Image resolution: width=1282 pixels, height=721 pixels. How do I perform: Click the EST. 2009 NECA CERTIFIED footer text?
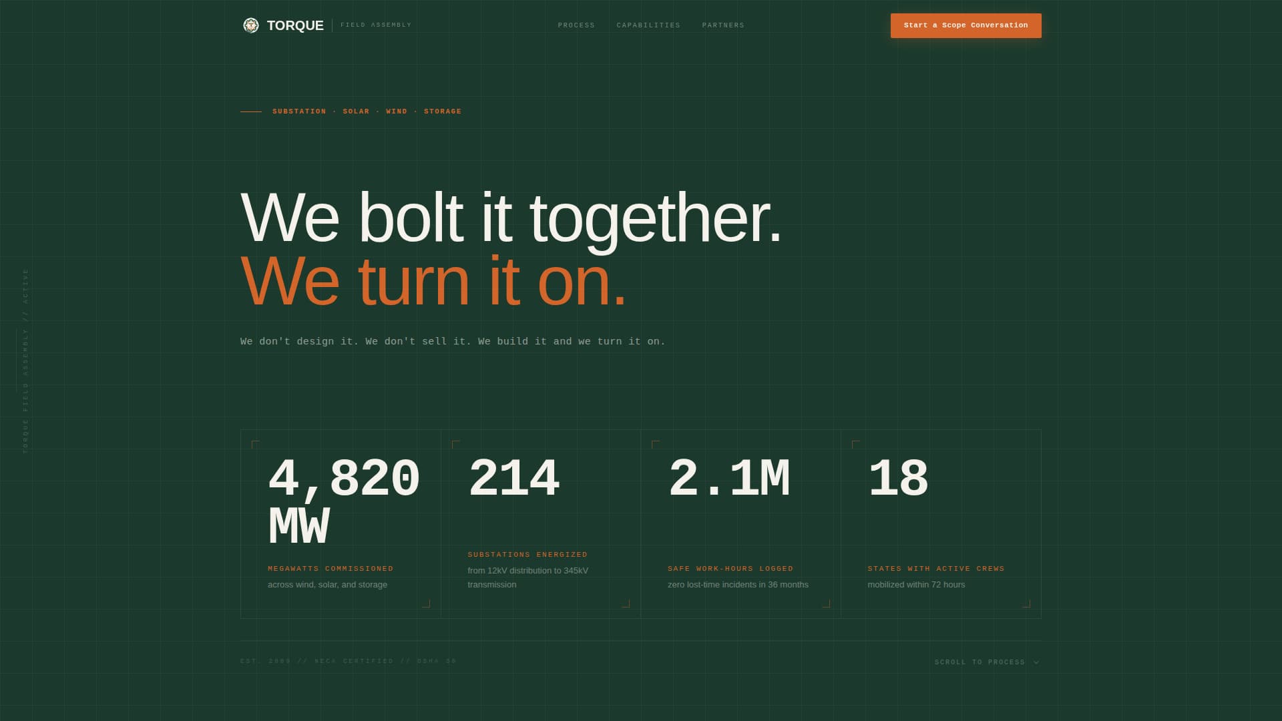[347, 661]
